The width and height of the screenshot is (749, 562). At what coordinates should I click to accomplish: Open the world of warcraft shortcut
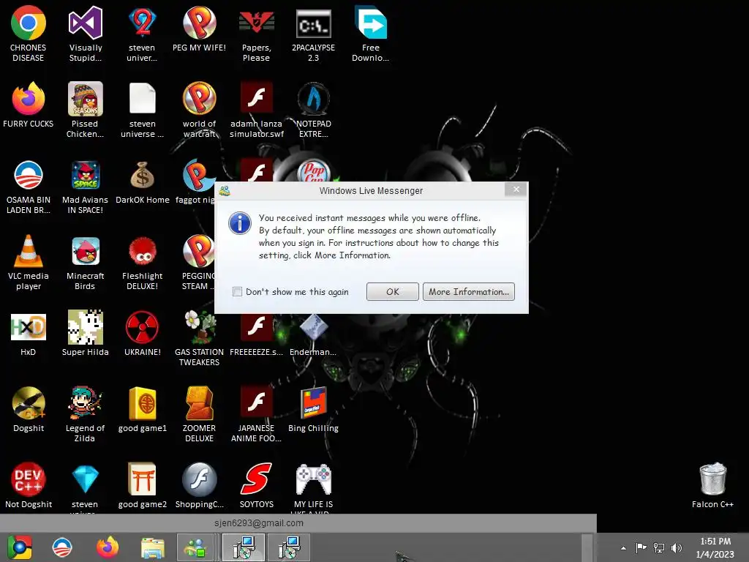click(x=199, y=110)
